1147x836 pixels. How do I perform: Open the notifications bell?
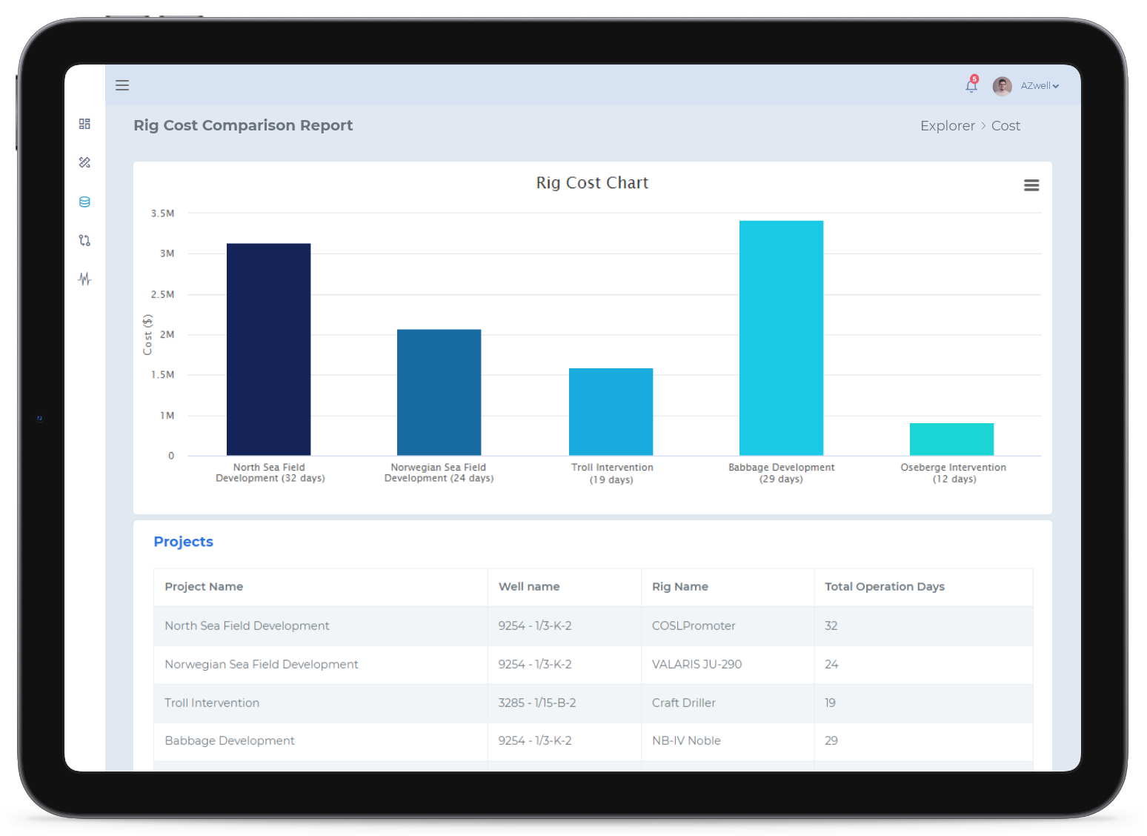[971, 86]
